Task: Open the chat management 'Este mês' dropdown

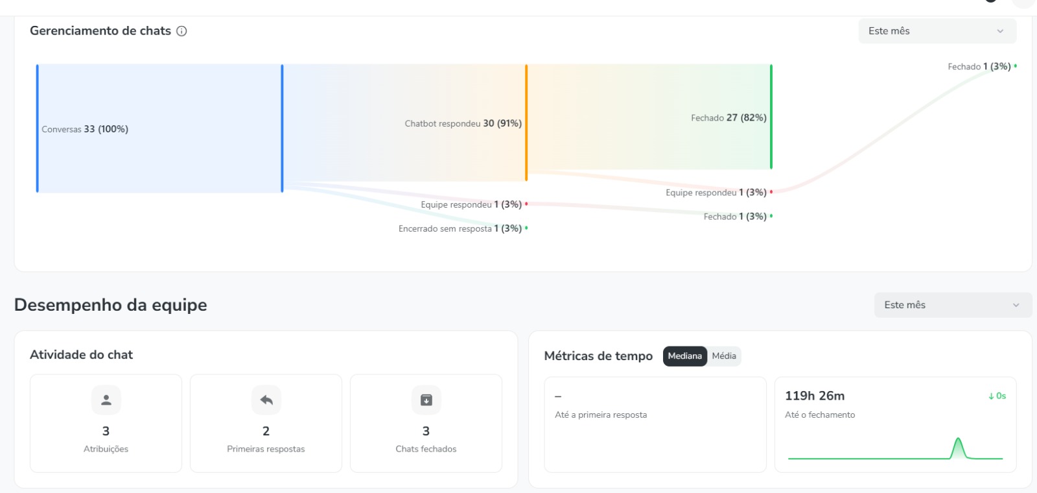Action: 937,31
